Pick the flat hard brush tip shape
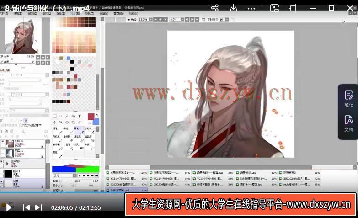Image resolution: width=358 pixels, height=218 pixels. (97, 175)
